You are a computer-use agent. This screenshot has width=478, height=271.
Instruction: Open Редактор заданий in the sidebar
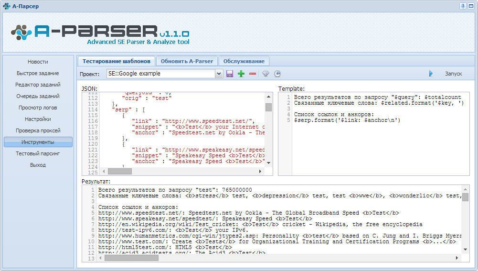[38, 85]
